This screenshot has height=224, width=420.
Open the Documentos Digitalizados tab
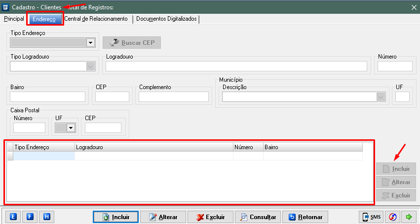coord(166,19)
